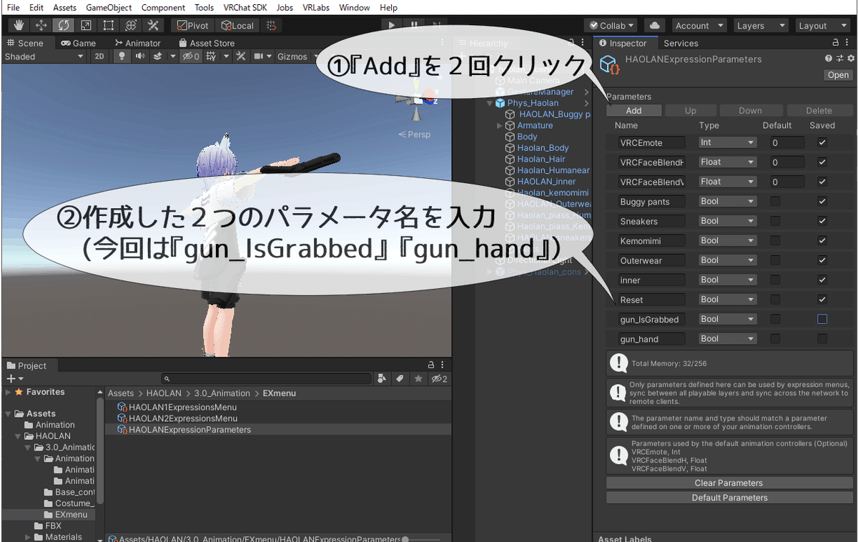Click Open button in Inspector
Screen dimensions: 858x542
pos(838,74)
